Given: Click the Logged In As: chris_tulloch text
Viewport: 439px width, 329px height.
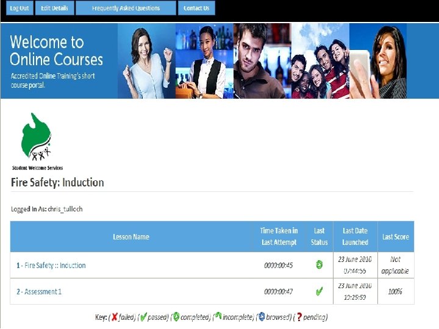Looking at the screenshot, I should pyautogui.click(x=47, y=209).
